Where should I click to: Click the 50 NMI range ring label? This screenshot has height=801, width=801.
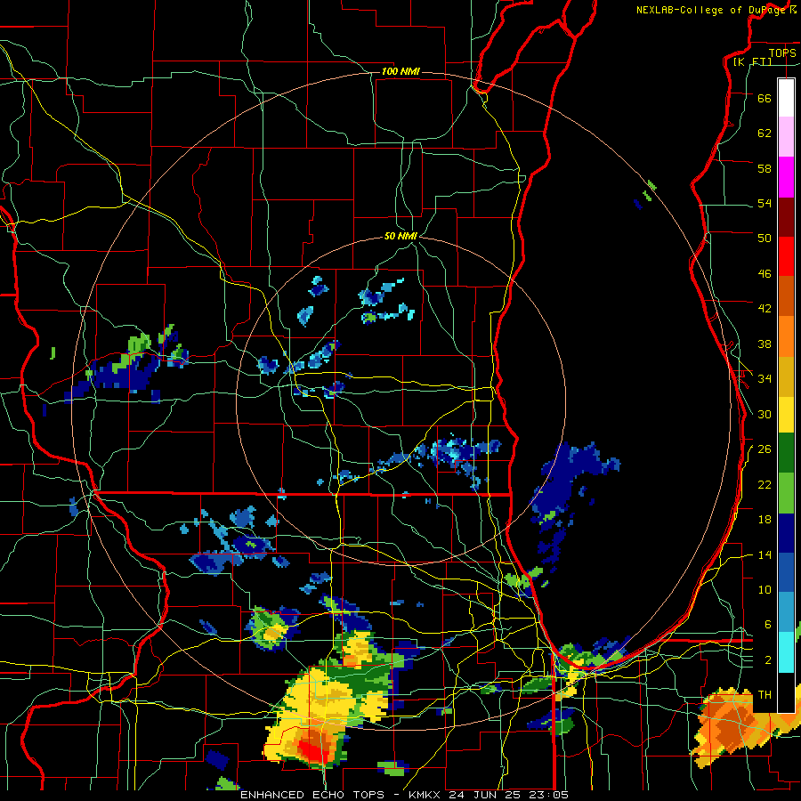[x=400, y=236]
